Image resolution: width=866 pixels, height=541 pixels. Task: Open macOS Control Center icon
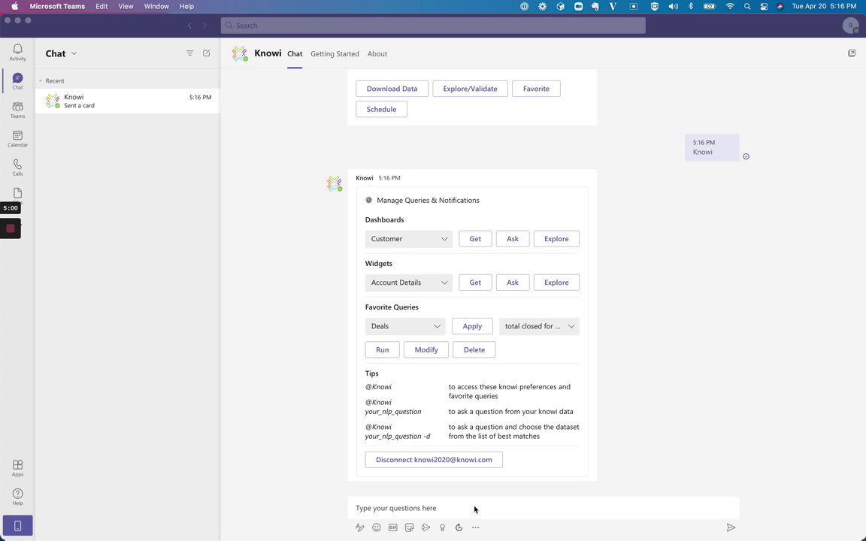[764, 7]
